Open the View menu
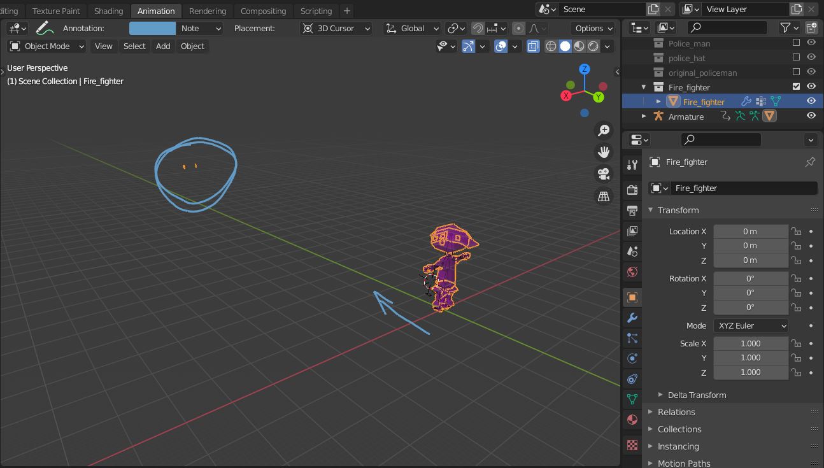 coord(103,46)
